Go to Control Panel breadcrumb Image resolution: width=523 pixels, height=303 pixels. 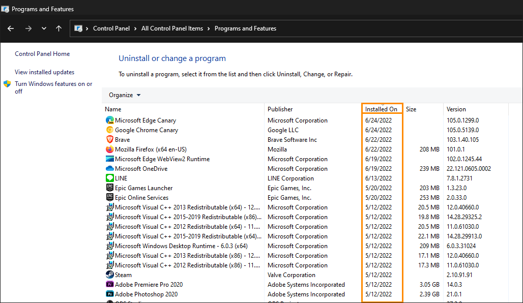click(111, 28)
